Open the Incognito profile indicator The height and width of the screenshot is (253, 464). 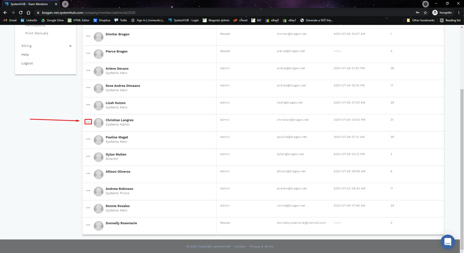(x=442, y=12)
